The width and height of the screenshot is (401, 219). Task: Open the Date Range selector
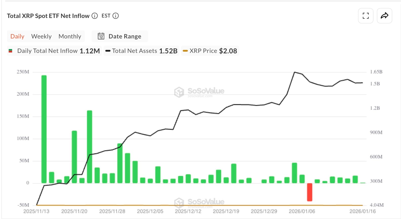119,36
